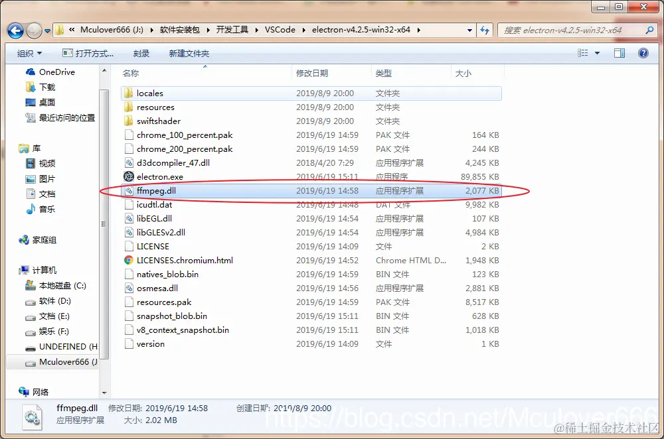This screenshot has width=664, height=439.
Task: Select the d3dcompiler_47.dll file icon
Action: coord(129,163)
